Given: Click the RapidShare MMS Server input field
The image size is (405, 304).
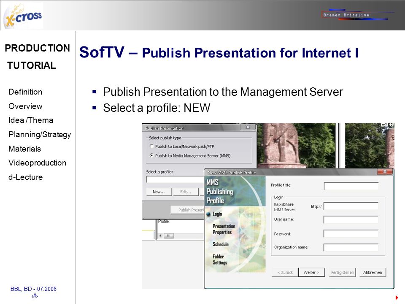Looking at the screenshot, I should tap(351, 206).
